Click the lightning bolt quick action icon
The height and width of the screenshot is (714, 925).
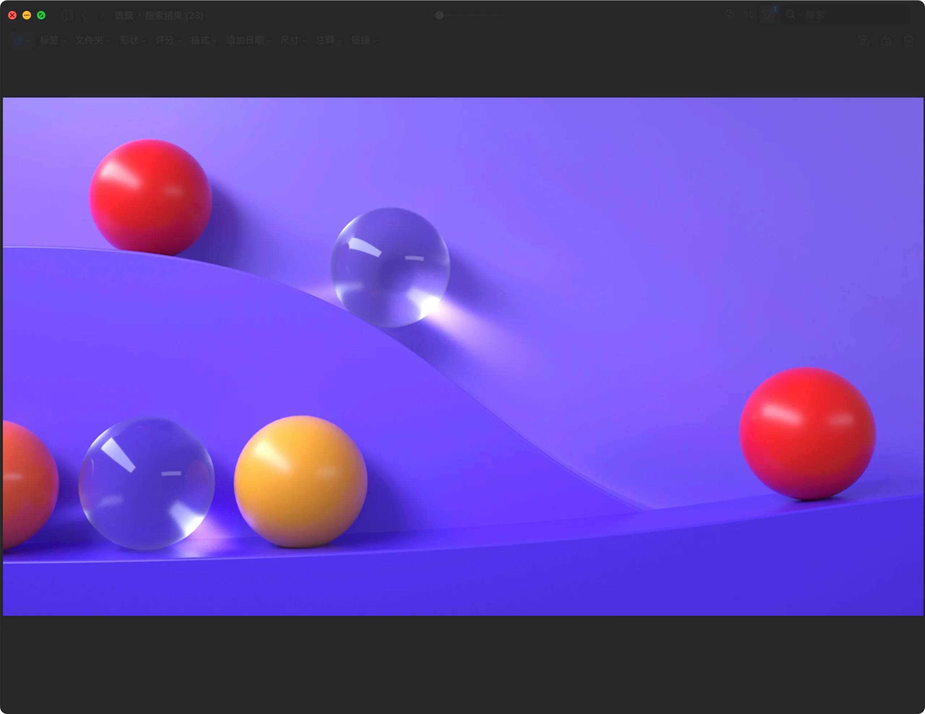729,15
